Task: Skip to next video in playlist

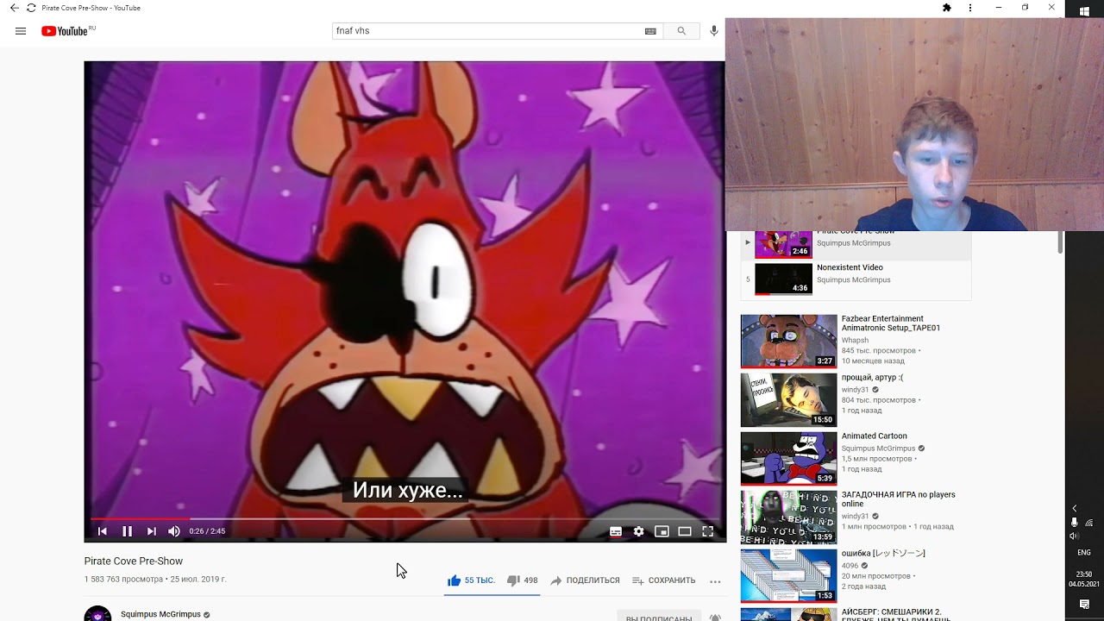Action: (152, 531)
